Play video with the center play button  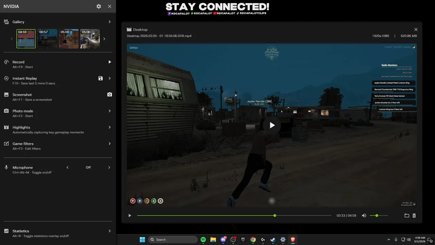click(272, 125)
